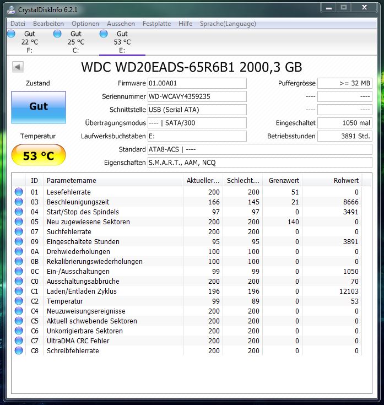Click the Puffergrösse field >= 32 MB
Image resolution: width=384 pixels, height=405 pixels.
[x=345, y=83]
